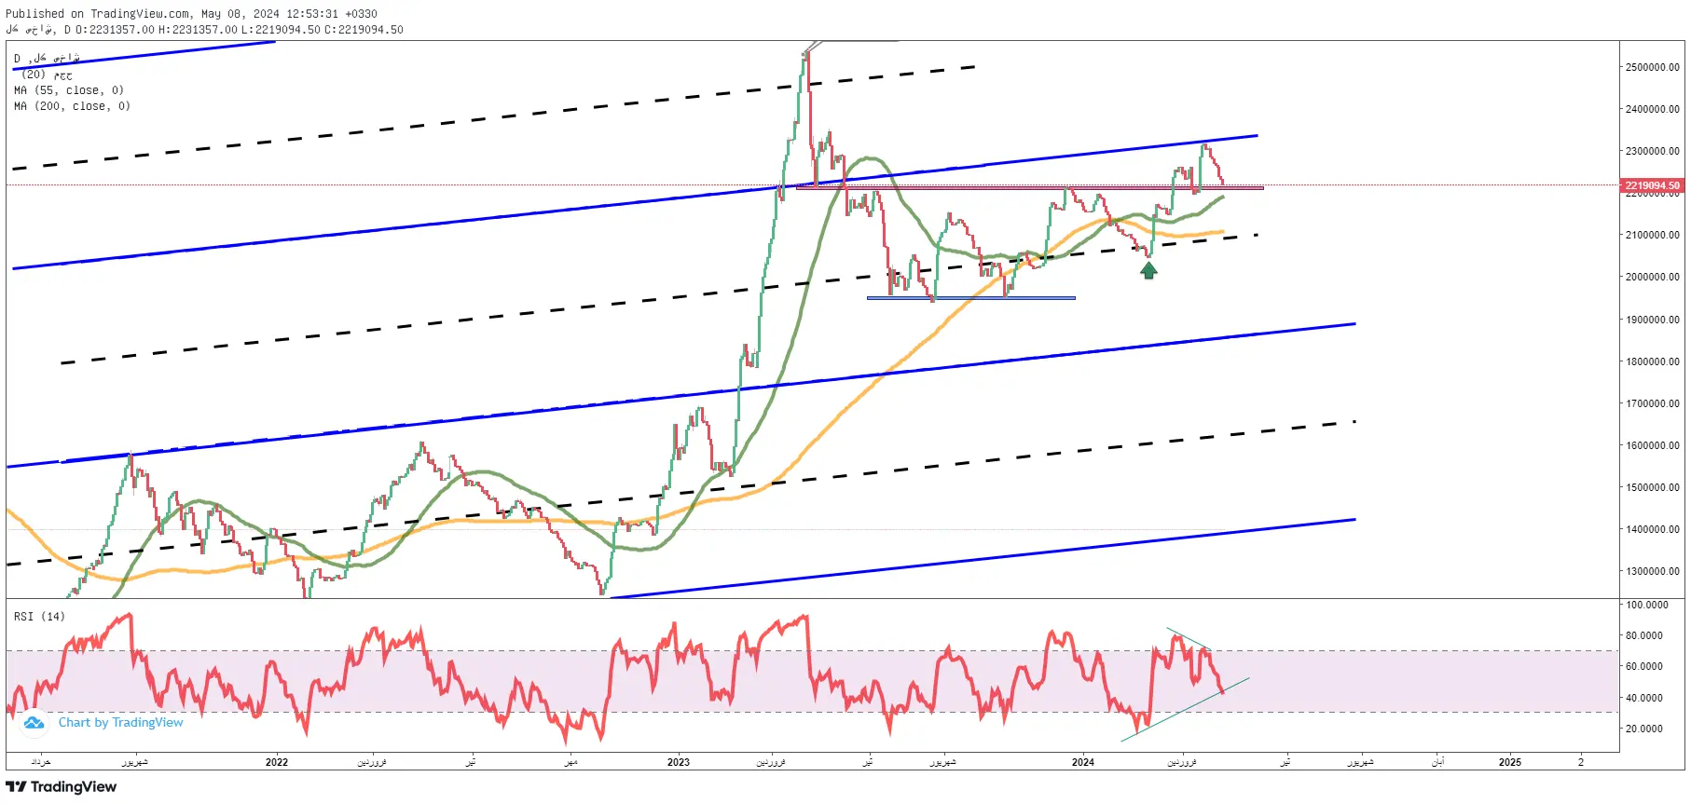Click the RSI (14) indicator label
Viewport: 1691px width, 804px height.
[39, 617]
